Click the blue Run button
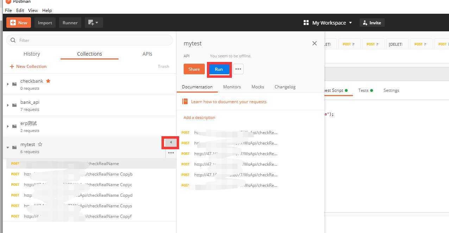Screen dimensions: 449x233 point(219,69)
